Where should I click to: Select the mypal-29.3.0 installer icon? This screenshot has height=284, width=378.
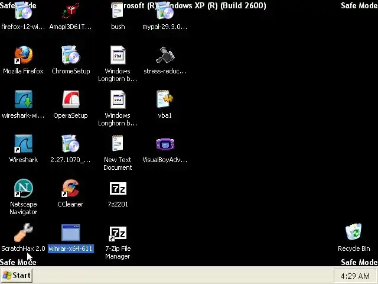click(165, 11)
